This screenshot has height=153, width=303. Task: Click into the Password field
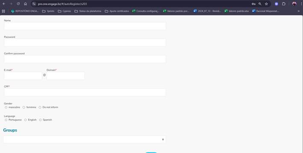(x=85, y=42)
